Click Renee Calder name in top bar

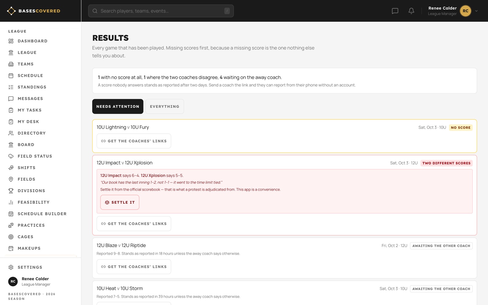pos(442,8)
